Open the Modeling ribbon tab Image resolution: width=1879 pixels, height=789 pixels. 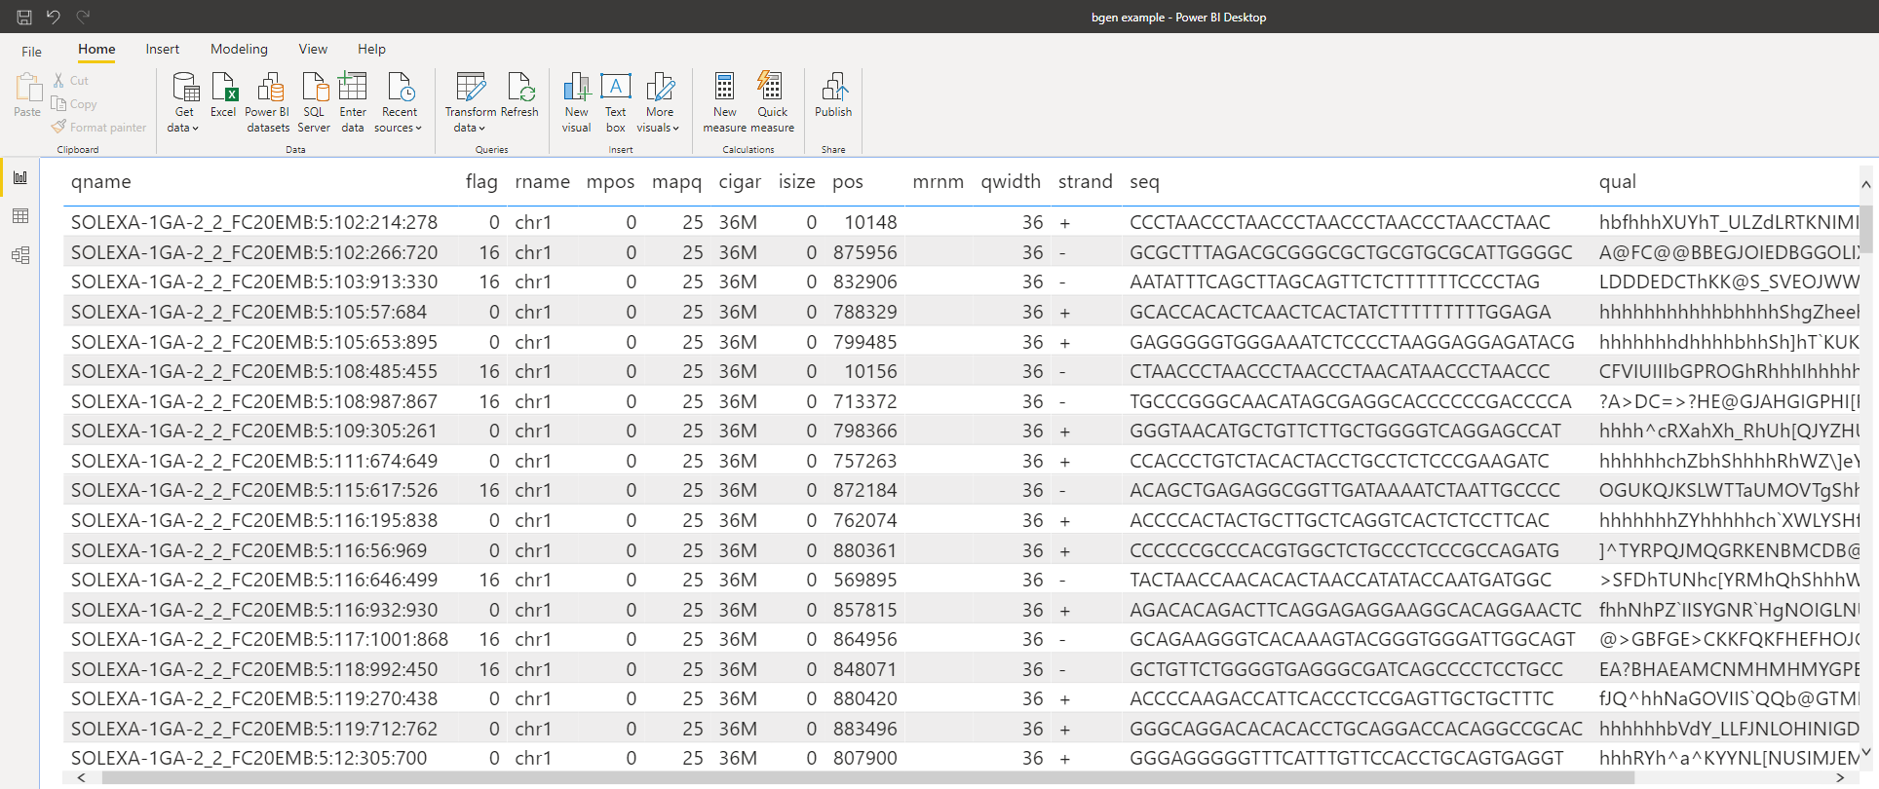[x=239, y=49]
